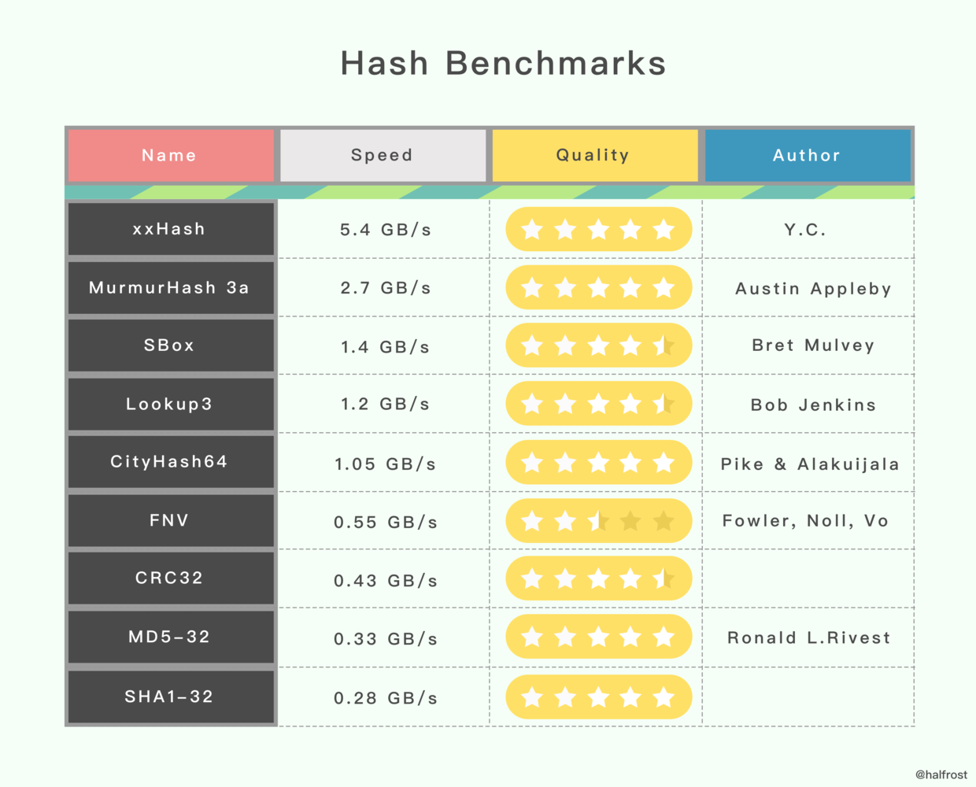Click the Name column header

coord(171,155)
